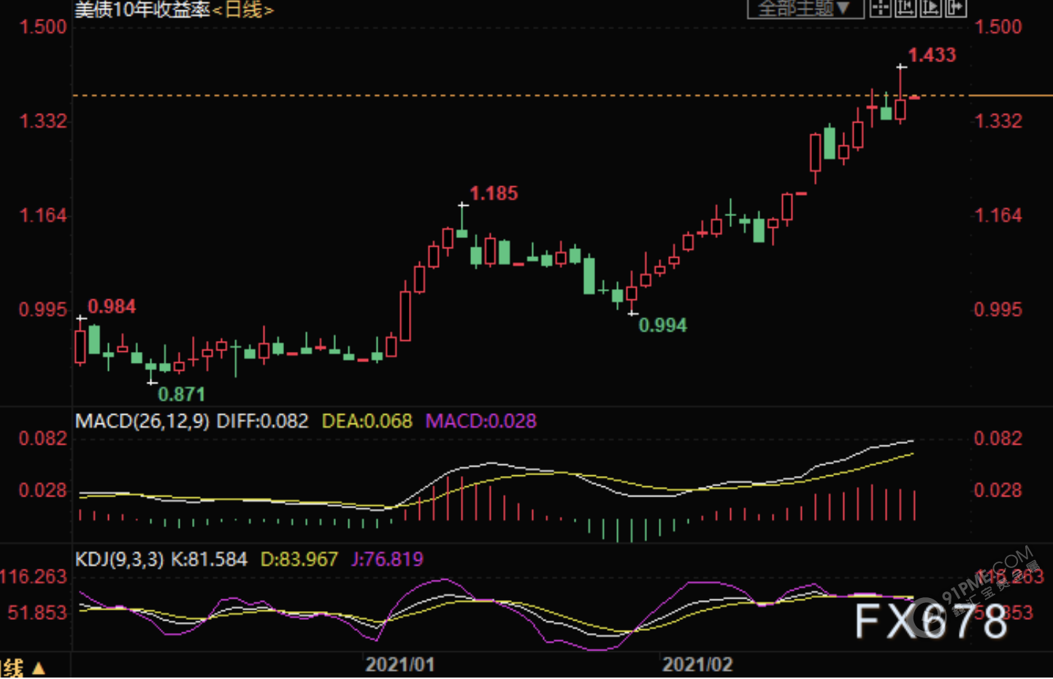The image size is (1053, 679).
Task: Click the right MACD axis 0.082 label
Action: tap(998, 439)
